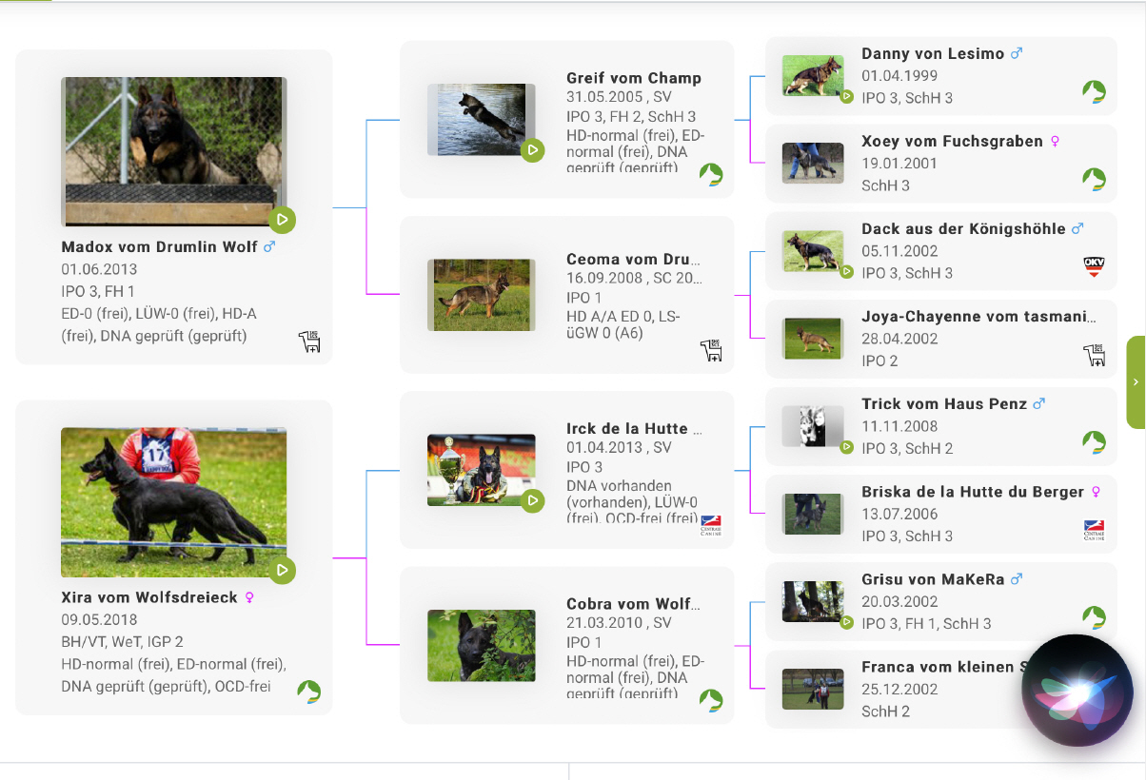Image resolution: width=1146 pixels, height=780 pixels.
Task: Open the Xoey vom Fuchsgraben name link
Action: point(952,142)
